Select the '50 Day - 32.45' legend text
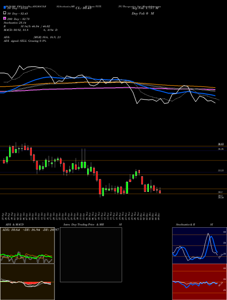The height and width of the screenshot is (300, 227). 18,14
